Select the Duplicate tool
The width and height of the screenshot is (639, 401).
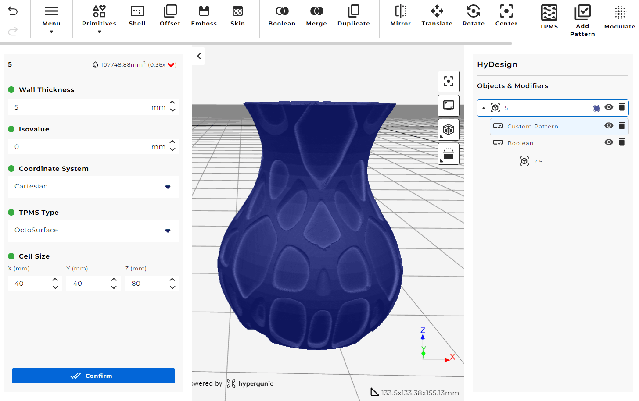tap(353, 16)
